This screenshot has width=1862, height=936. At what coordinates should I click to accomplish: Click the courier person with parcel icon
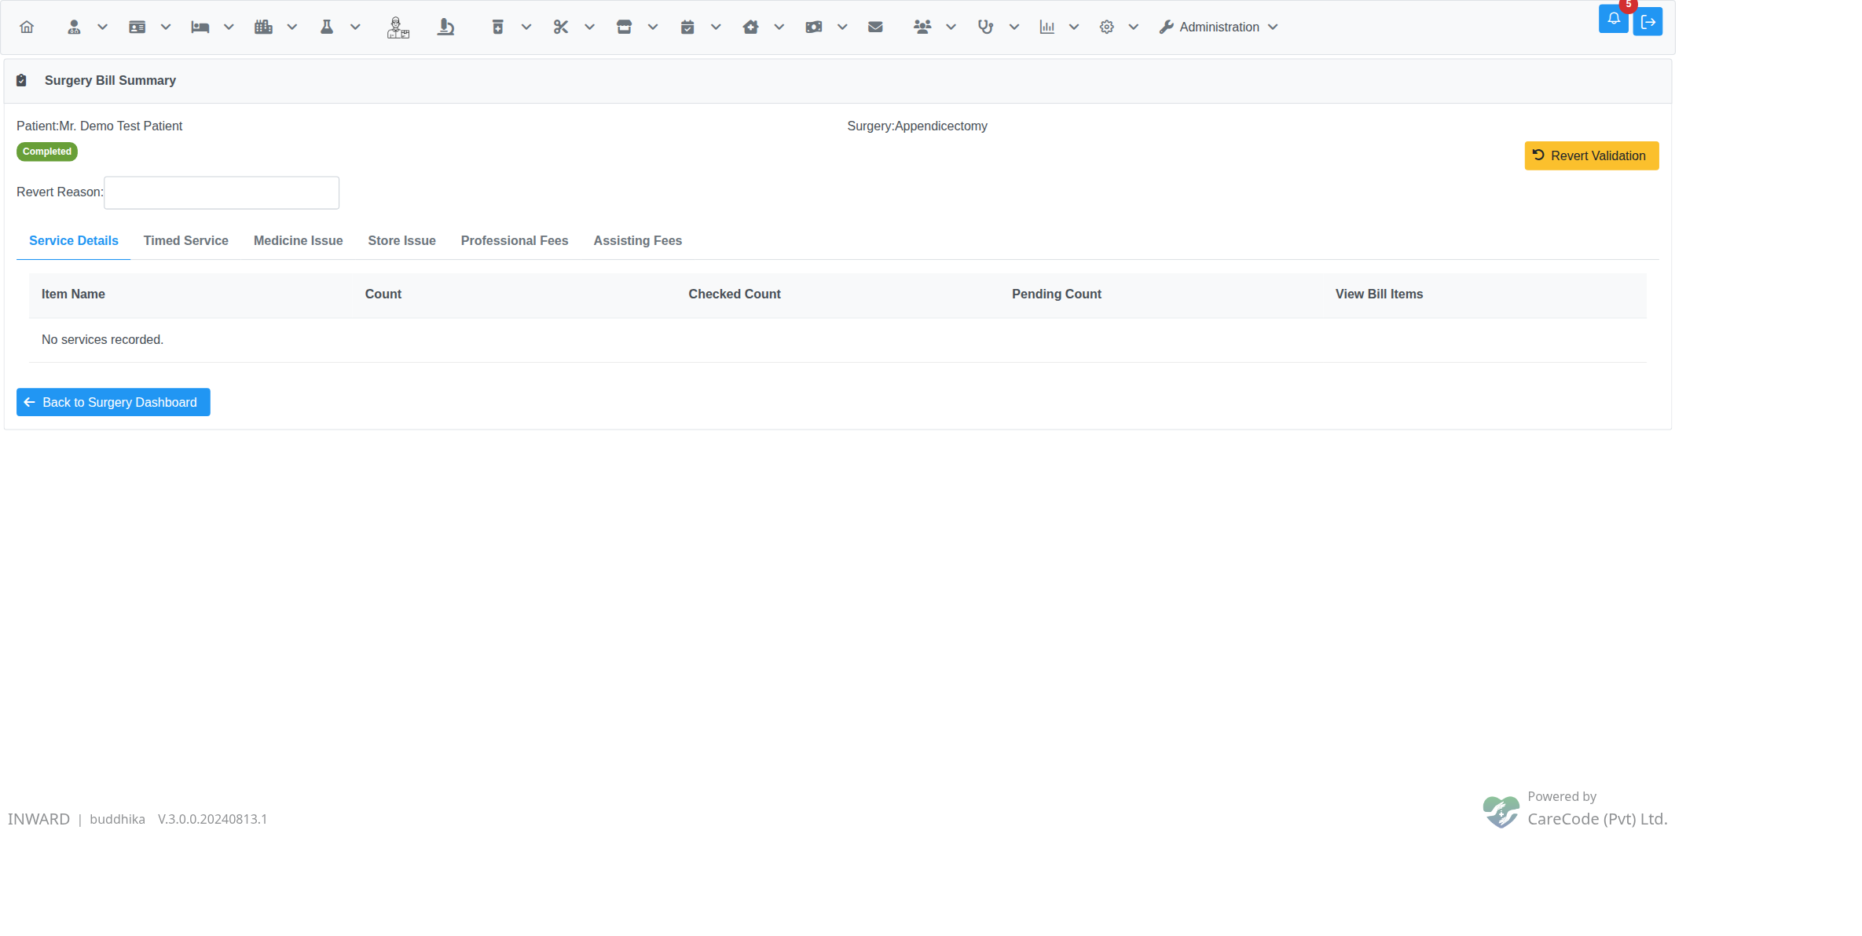point(398,27)
